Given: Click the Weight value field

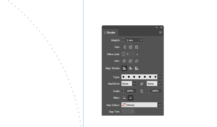Looking at the screenshot, I should (132, 40).
